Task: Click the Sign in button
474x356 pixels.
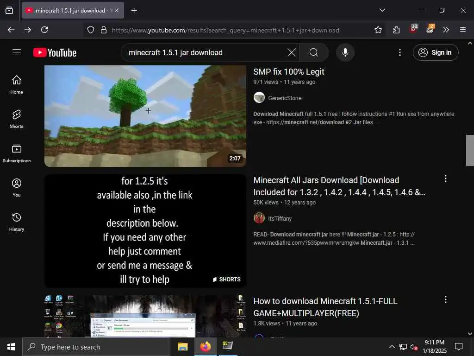Action: (436, 52)
